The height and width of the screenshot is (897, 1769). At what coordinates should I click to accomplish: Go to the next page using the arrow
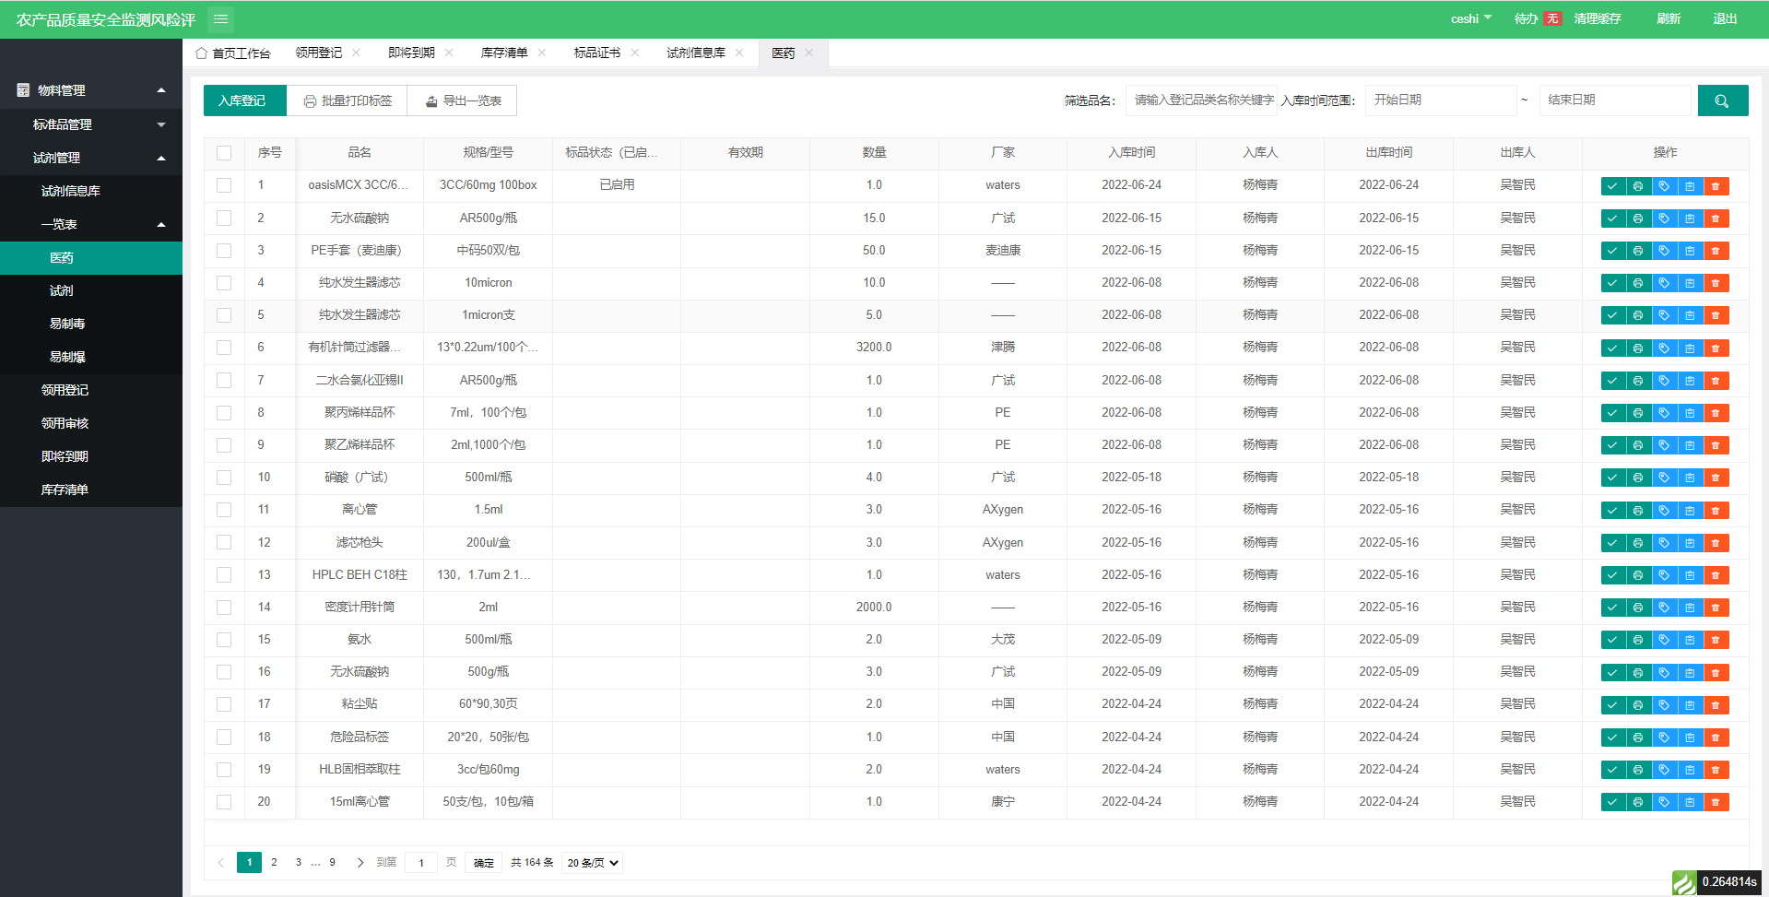point(360,863)
